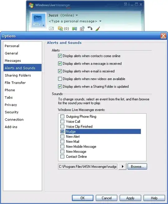Select the 'New Mail' event label

72,141
